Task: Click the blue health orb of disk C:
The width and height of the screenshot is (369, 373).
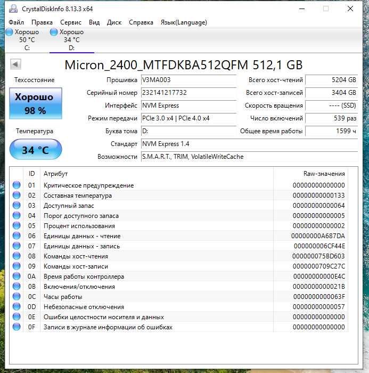Action: pos(9,32)
